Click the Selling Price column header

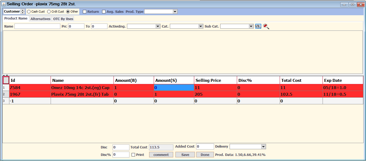coord(216,80)
